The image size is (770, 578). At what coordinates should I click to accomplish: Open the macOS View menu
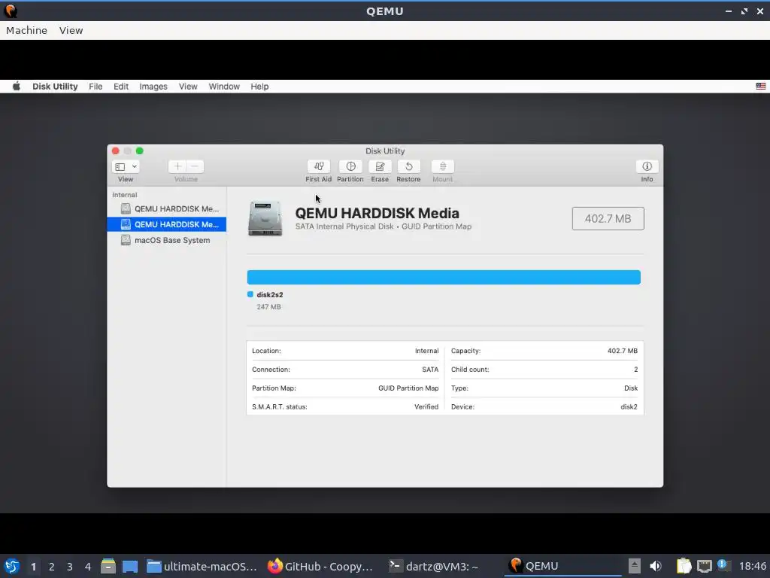pos(188,87)
